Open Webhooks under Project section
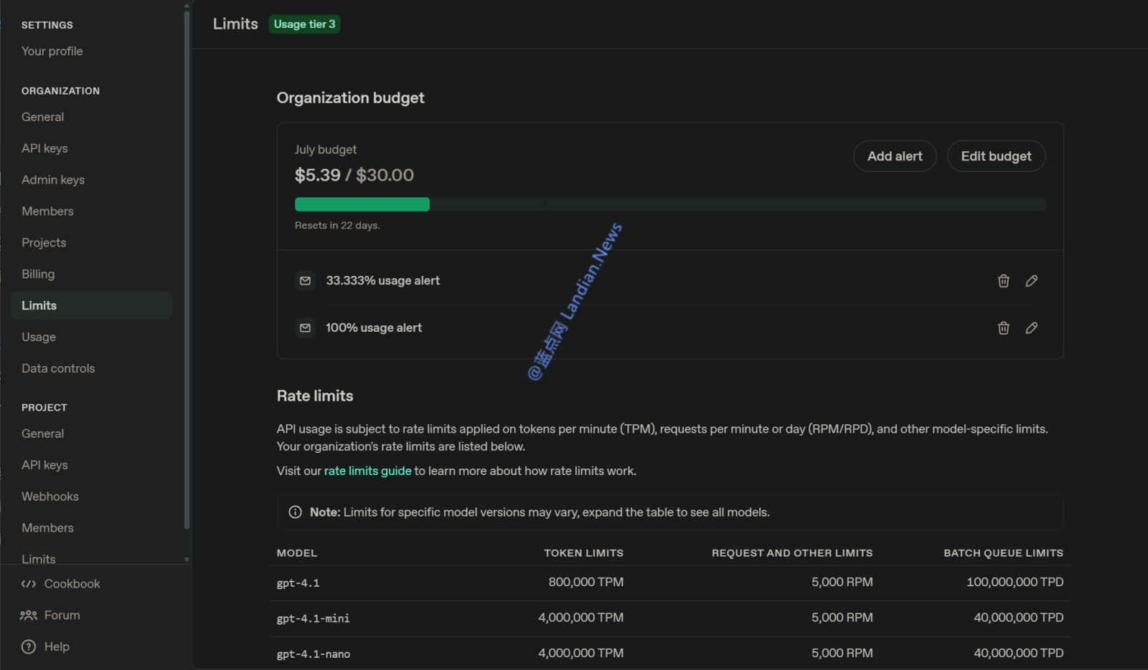This screenshot has height=670, width=1148. [50, 497]
